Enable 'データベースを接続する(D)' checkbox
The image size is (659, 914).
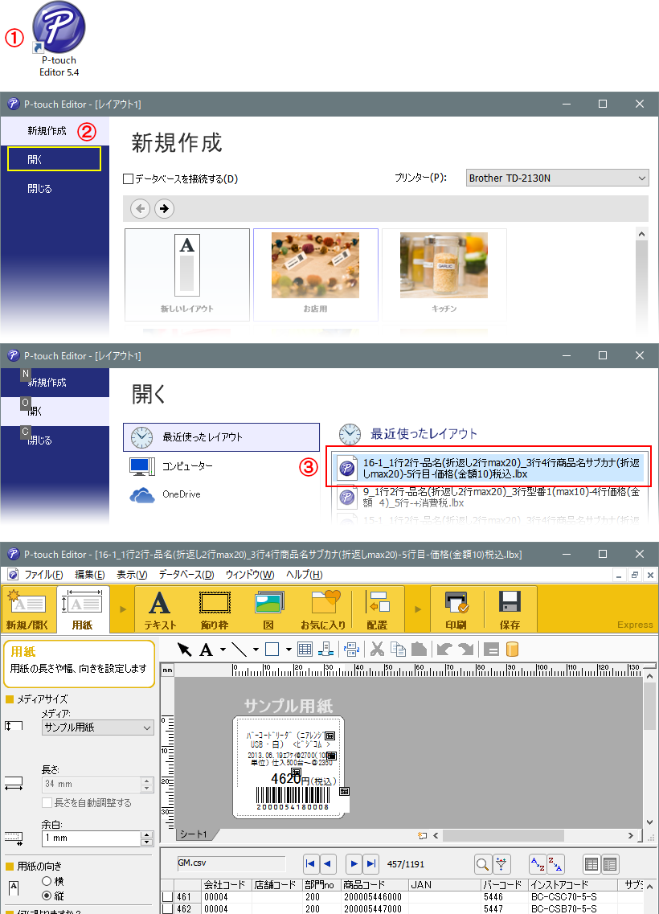tap(129, 179)
